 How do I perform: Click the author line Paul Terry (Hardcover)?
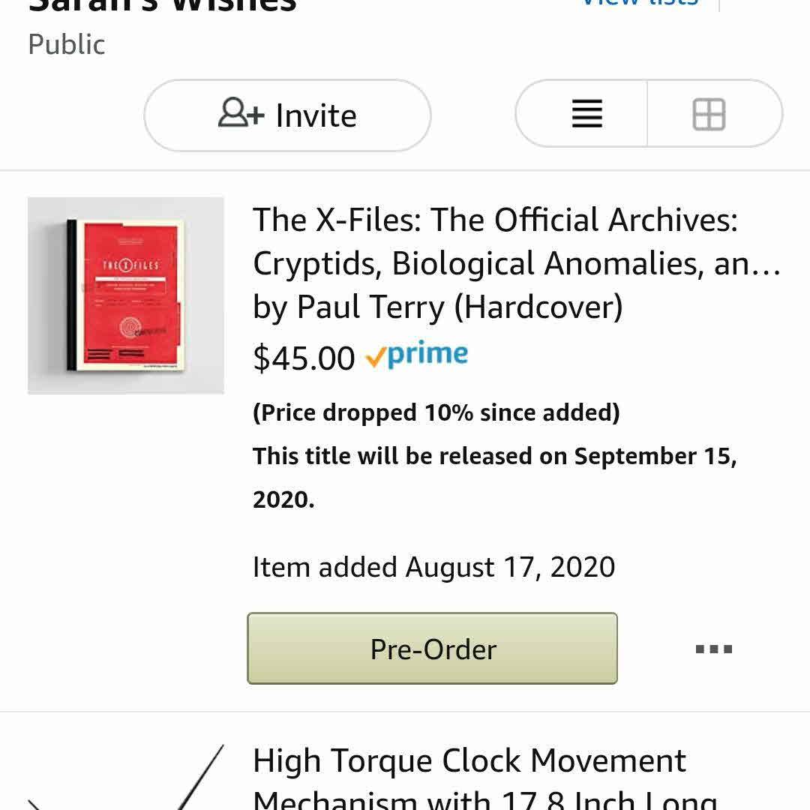click(438, 307)
